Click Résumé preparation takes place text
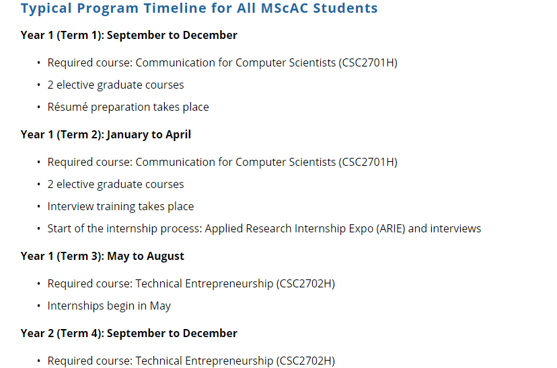Screen dimensions: 557x368 tap(128, 107)
